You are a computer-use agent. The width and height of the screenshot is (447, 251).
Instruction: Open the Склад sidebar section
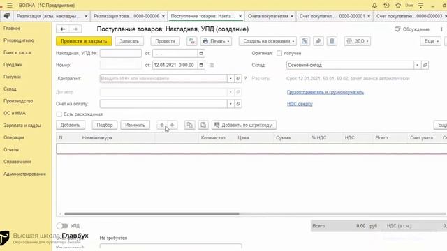click(x=10, y=89)
